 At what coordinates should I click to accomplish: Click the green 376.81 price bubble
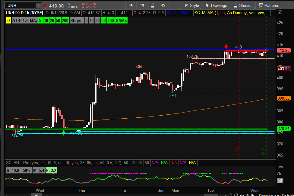point(283,129)
